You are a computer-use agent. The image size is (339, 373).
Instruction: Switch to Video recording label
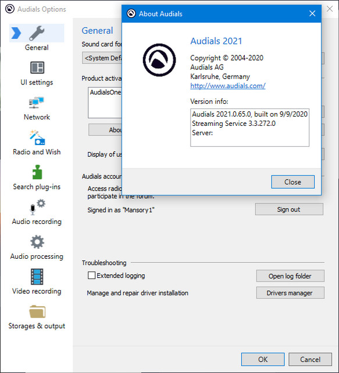tap(37, 291)
